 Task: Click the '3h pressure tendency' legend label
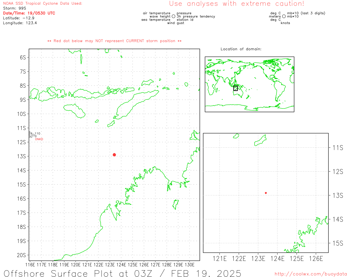196,17
